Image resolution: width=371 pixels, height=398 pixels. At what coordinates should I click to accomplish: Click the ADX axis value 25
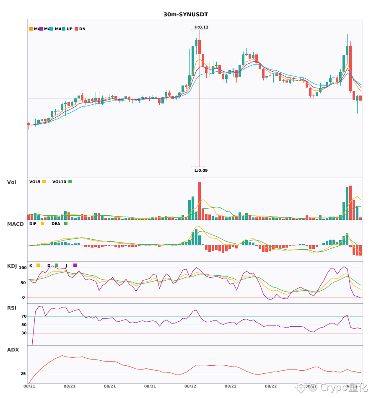tap(23, 374)
